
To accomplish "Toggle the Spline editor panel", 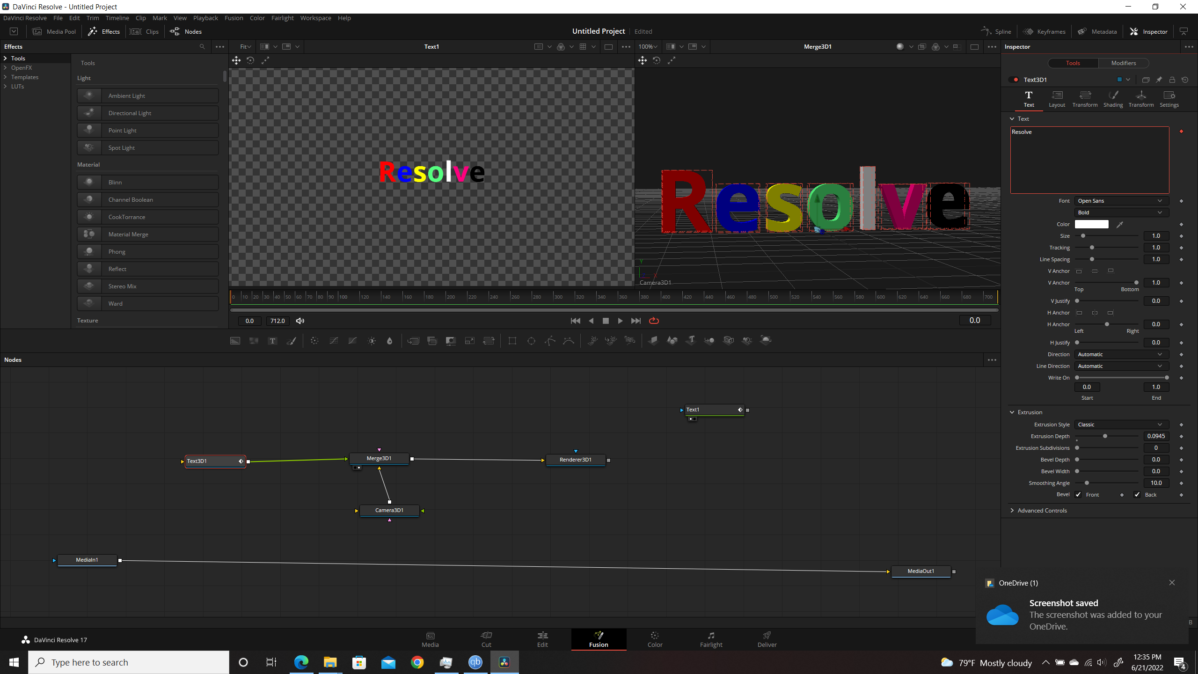I will [x=996, y=31].
